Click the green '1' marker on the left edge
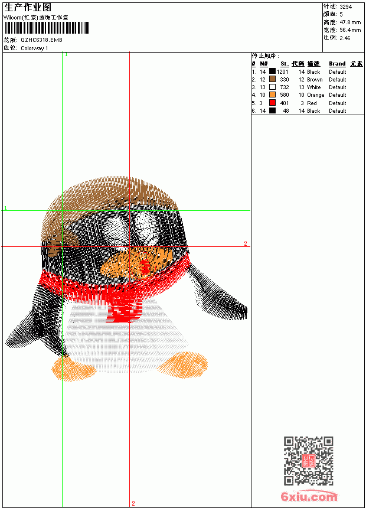Image resolution: width=366 pixels, height=508 pixels. click(5, 208)
